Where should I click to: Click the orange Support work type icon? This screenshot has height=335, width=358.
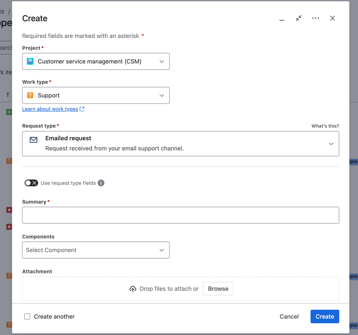pos(30,95)
